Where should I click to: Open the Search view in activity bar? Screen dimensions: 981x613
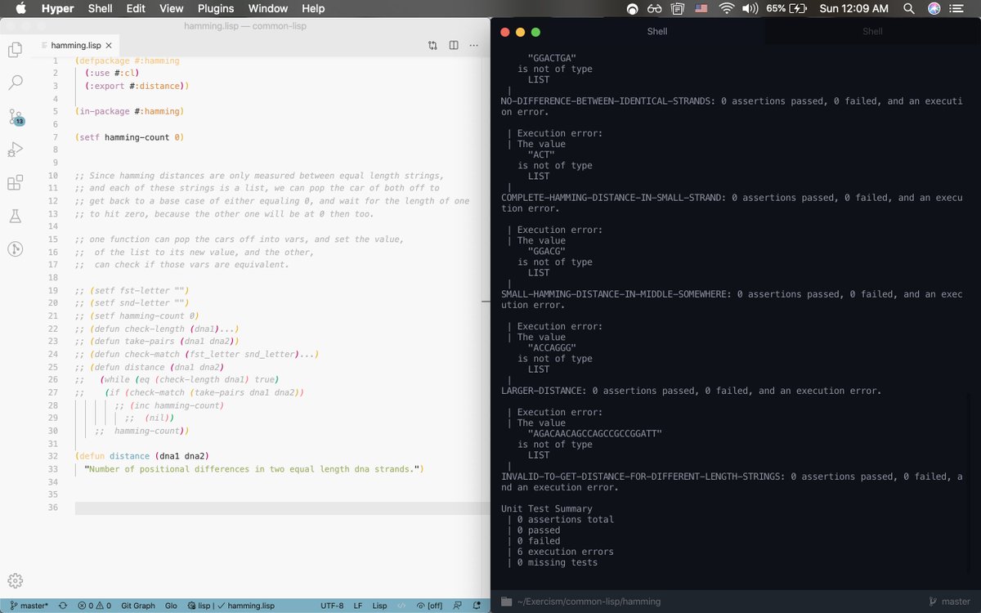point(15,83)
